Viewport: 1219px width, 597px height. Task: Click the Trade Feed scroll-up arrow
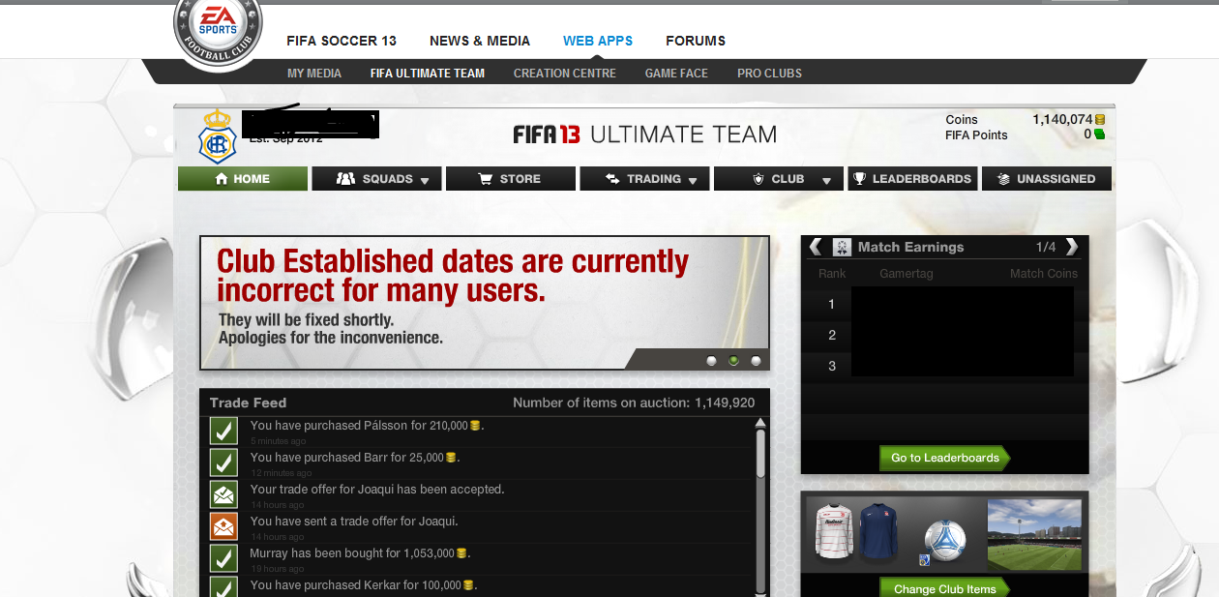coord(760,423)
